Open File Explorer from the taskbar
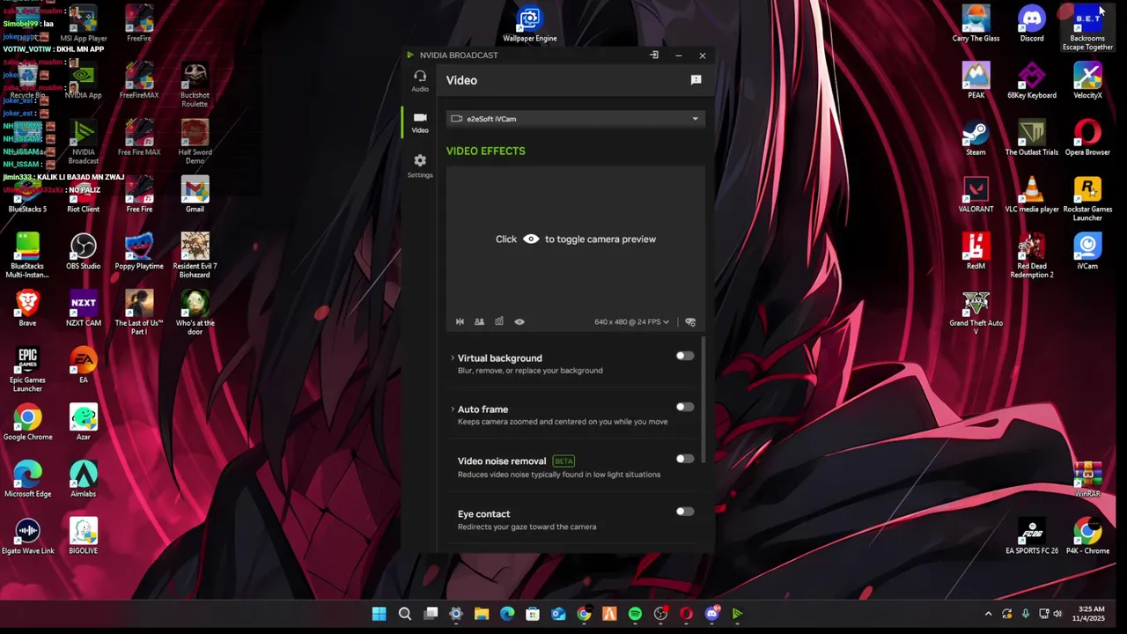 [482, 614]
